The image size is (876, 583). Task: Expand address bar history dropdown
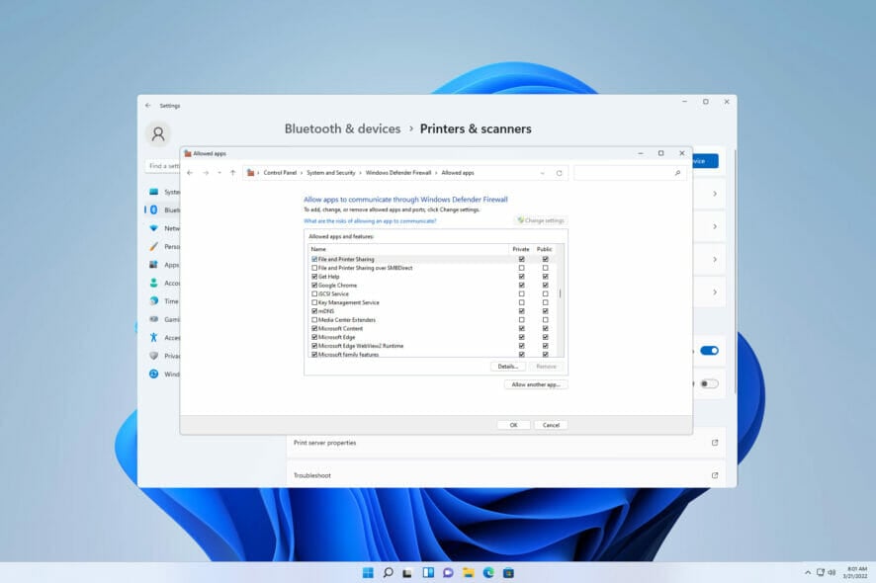click(x=543, y=173)
